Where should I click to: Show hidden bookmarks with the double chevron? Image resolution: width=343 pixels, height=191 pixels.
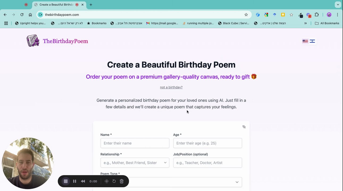point(306,23)
